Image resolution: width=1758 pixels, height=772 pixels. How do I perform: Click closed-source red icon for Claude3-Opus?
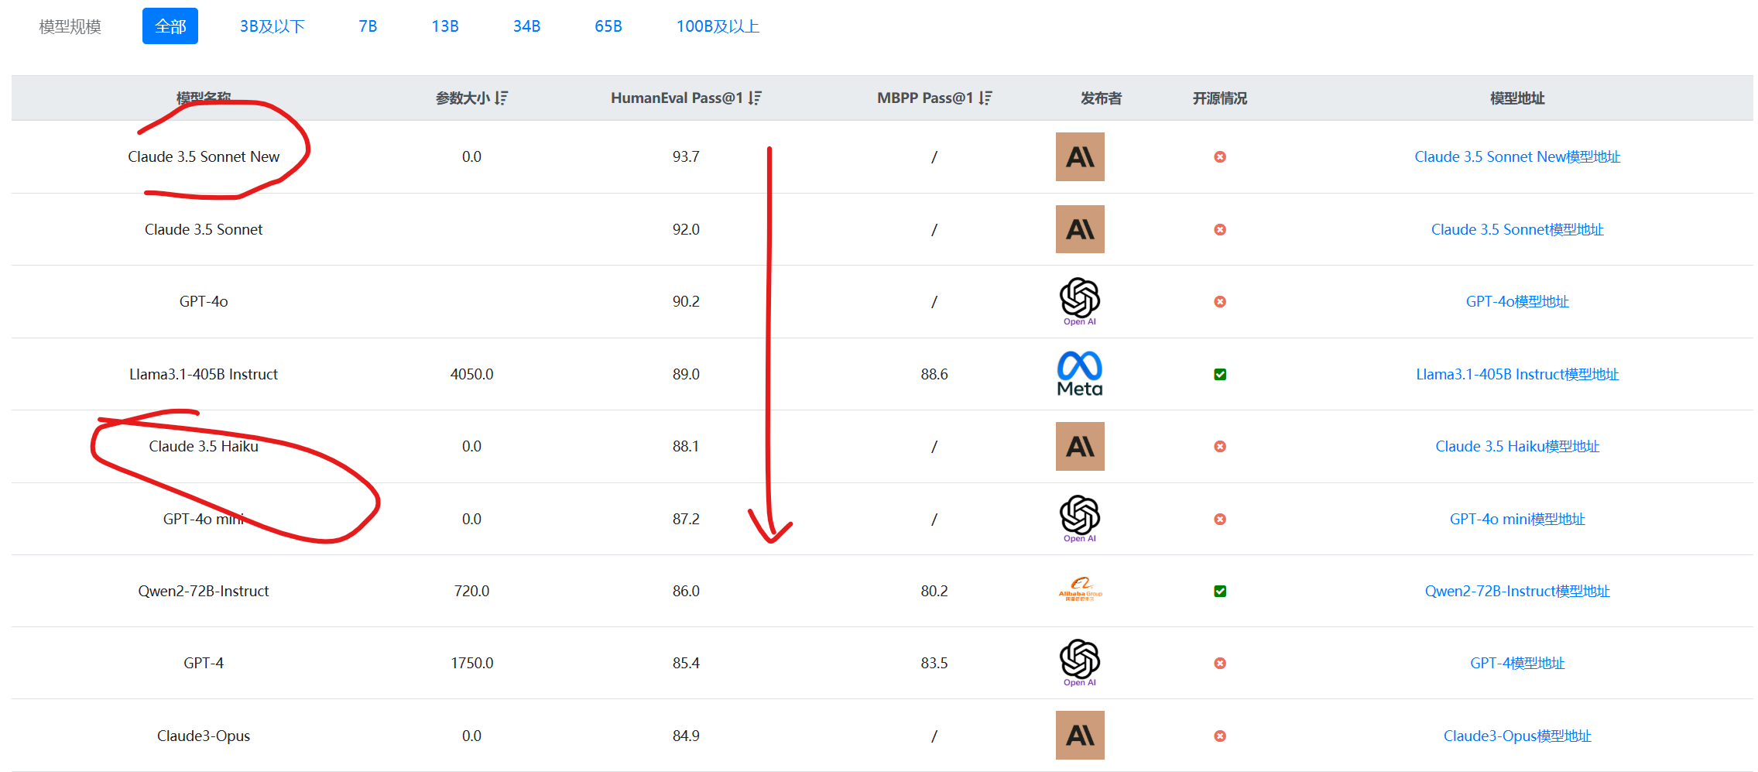click(x=1220, y=736)
